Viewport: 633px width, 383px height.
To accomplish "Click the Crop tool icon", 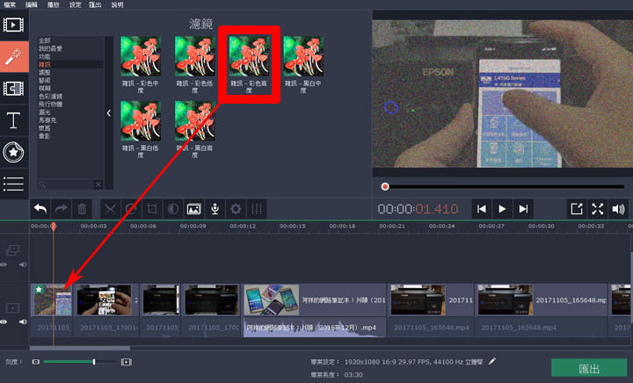I will coord(152,209).
